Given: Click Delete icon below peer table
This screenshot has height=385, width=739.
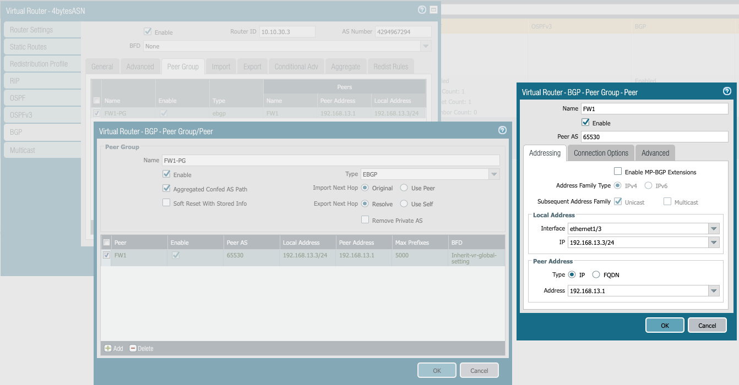Looking at the screenshot, I should coord(133,348).
